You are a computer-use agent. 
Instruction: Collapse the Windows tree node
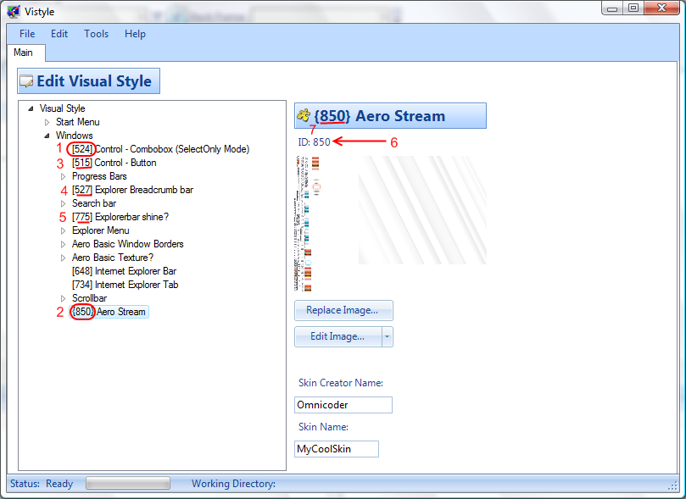[x=47, y=136]
